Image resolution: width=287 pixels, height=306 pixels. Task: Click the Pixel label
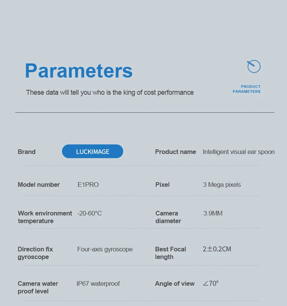pos(162,185)
